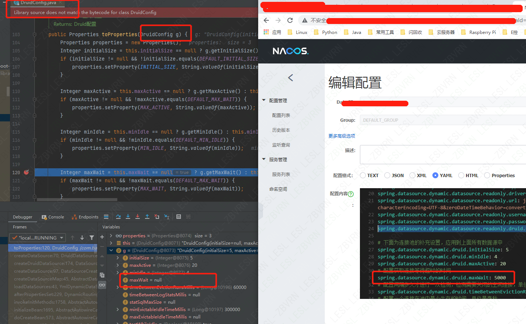Click the Step Over icon in debugger toolbar
This screenshot has width=526, height=324.
tap(118, 217)
